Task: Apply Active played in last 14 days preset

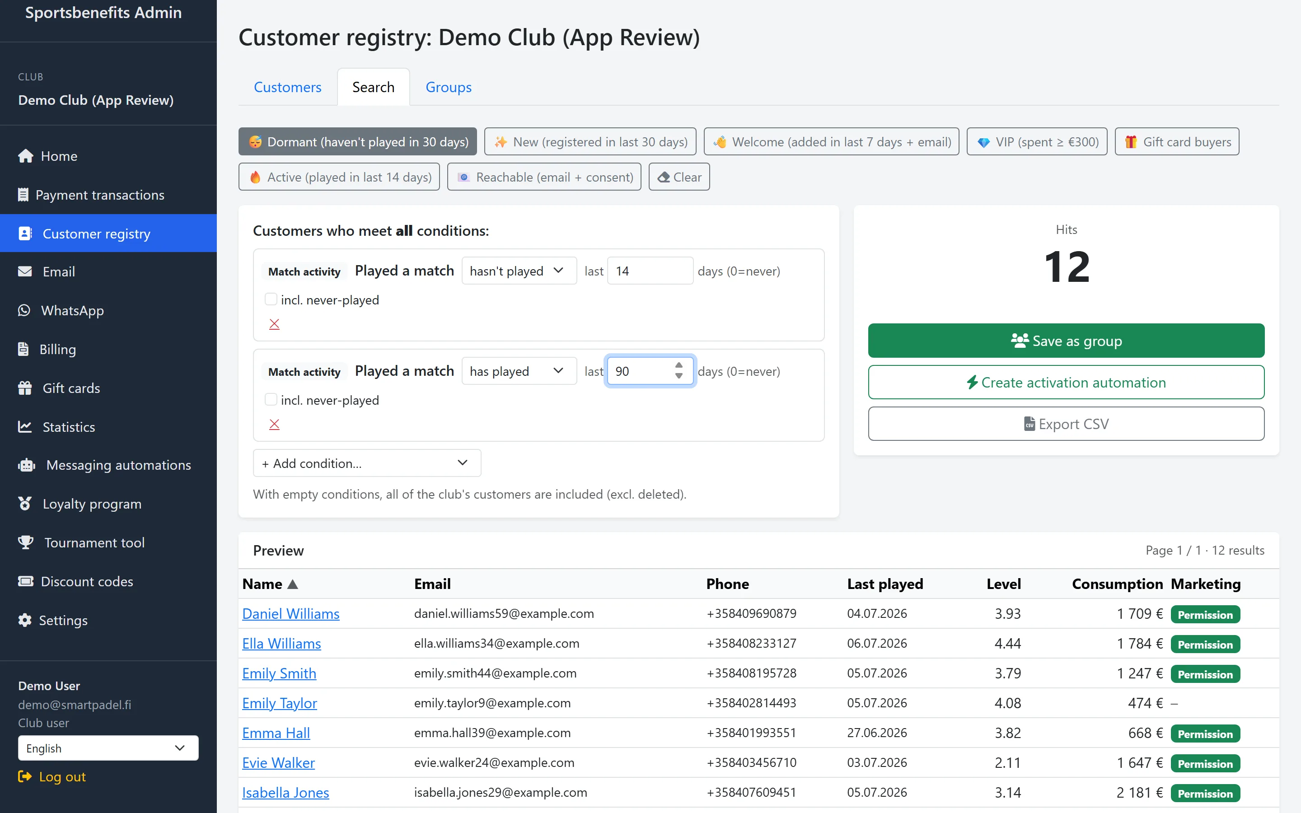Action: (339, 177)
